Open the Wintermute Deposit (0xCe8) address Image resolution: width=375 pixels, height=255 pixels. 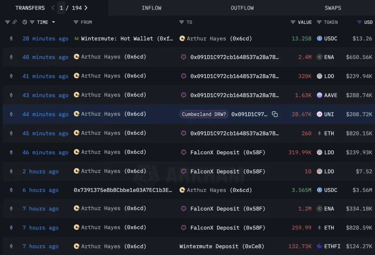pyautogui.click(x=218, y=246)
